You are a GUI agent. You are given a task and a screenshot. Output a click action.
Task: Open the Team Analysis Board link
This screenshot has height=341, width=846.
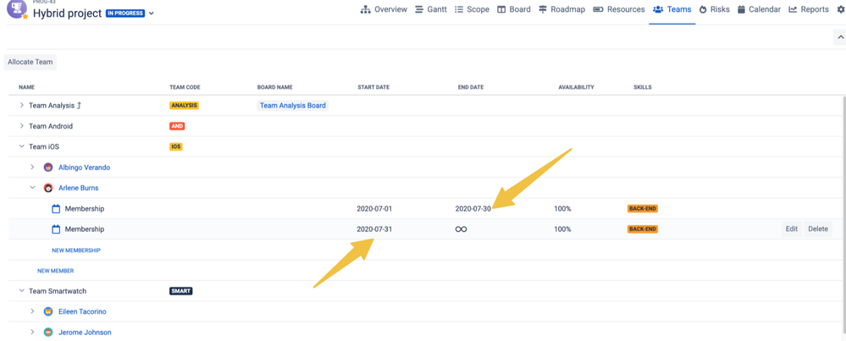(292, 106)
